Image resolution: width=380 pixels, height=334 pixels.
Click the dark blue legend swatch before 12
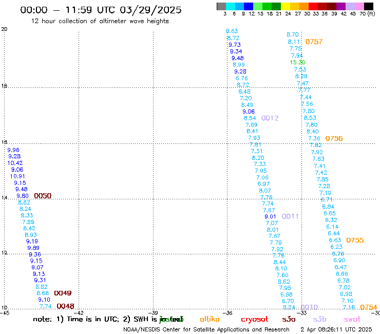coord(249,6)
